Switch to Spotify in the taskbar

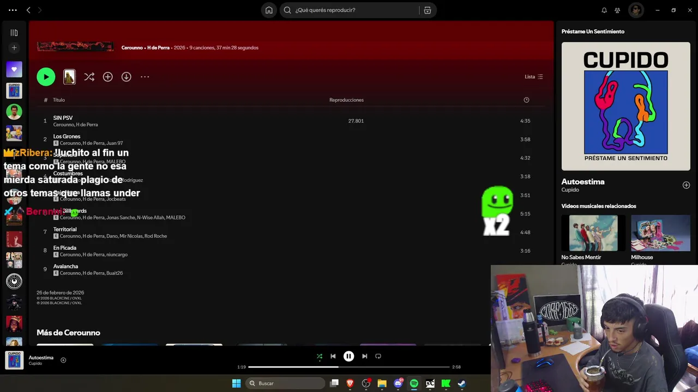tap(414, 383)
